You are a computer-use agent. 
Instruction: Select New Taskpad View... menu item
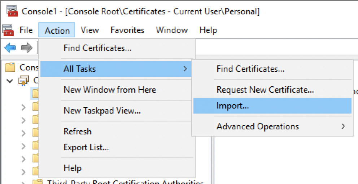pyautogui.click(x=102, y=111)
